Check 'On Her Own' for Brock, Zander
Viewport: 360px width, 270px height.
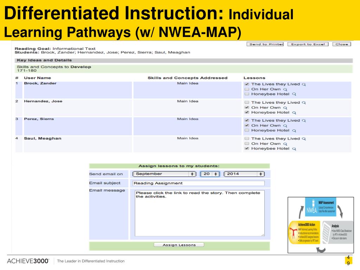[x=247, y=89]
